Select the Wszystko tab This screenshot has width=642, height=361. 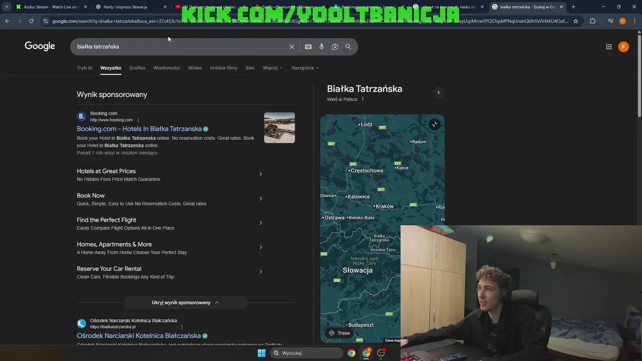coord(111,68)
